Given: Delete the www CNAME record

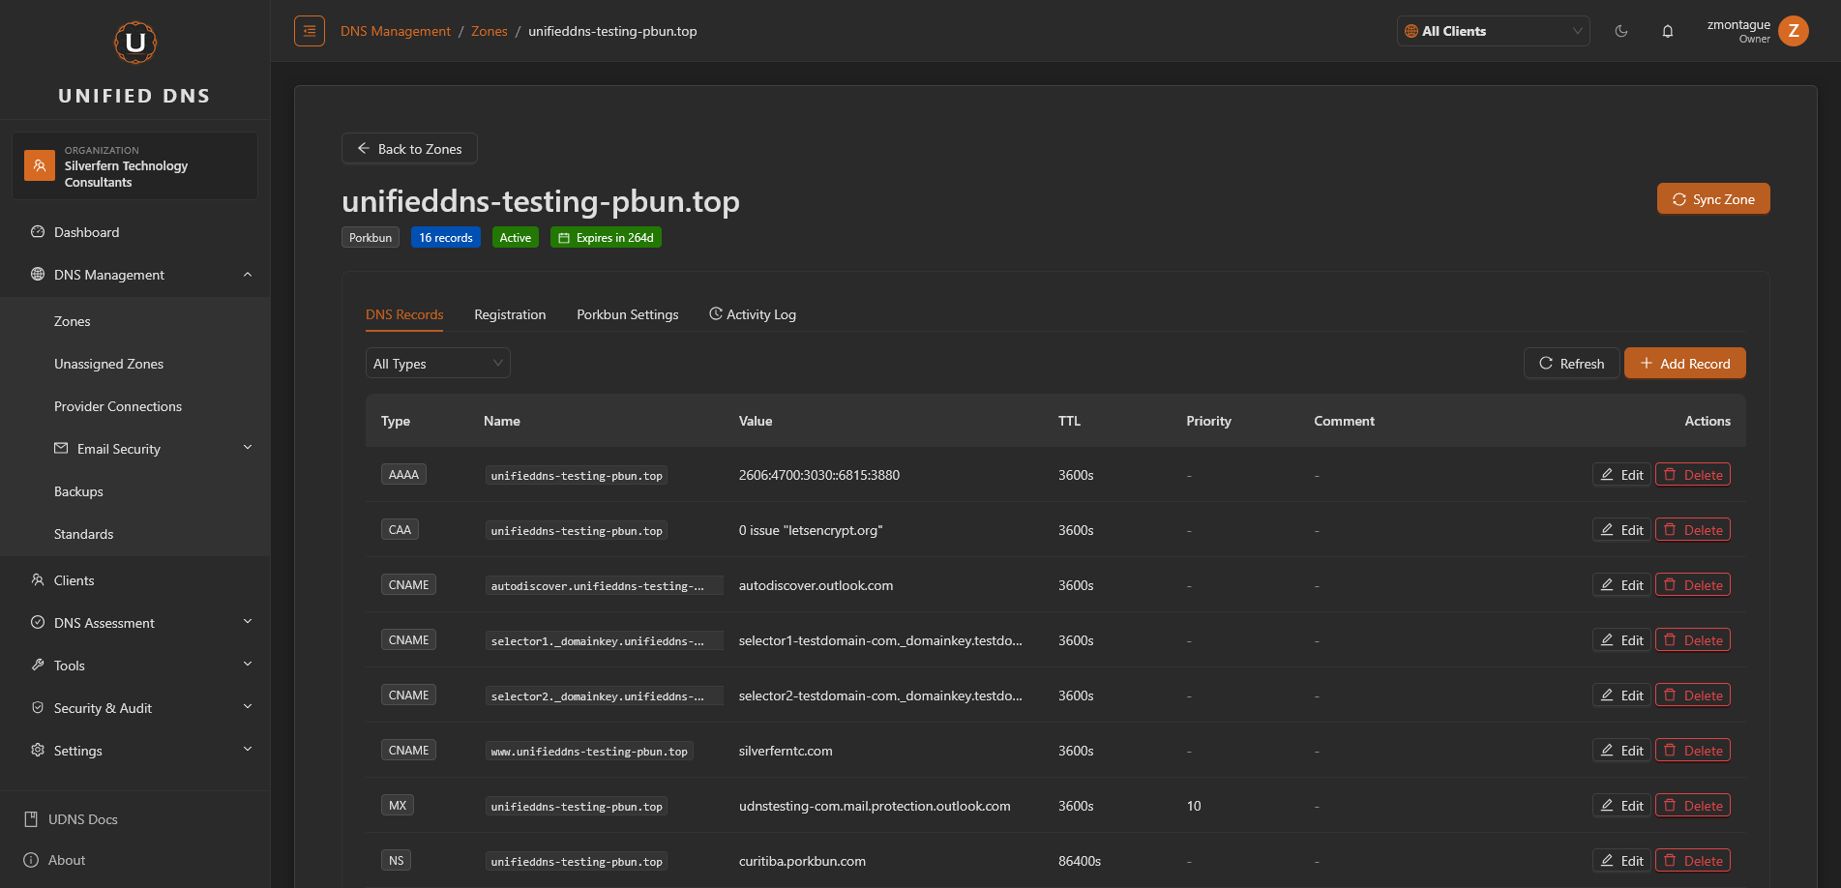Looking at the screenshot, I should point(1693,751).
